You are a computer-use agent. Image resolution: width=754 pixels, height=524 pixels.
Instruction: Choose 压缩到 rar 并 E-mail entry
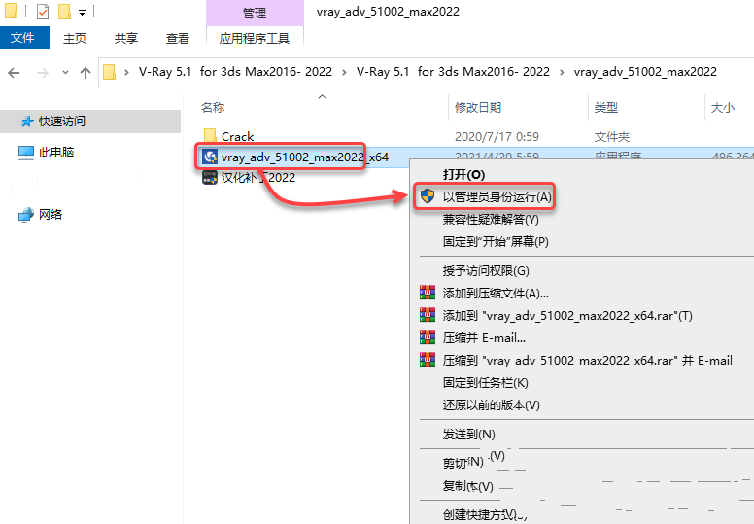[x=588, y=361]
